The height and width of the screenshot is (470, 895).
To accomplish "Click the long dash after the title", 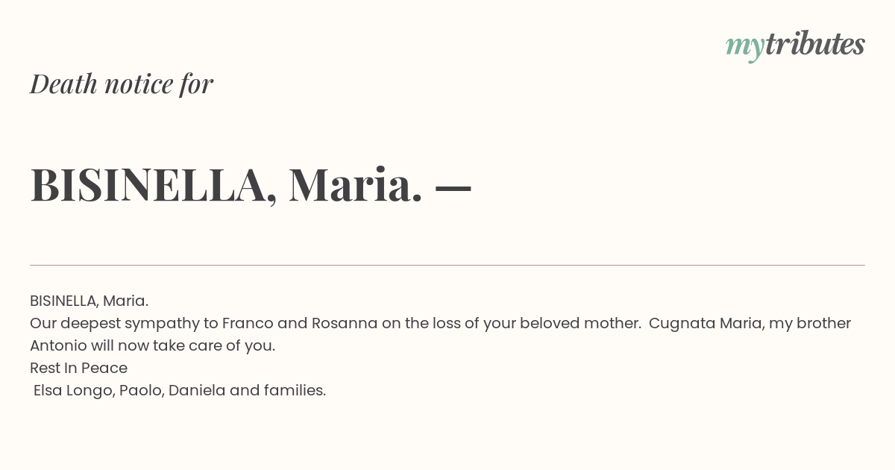I will [x=453, y=187].
